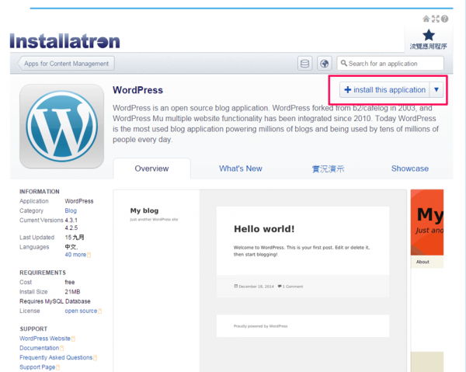Switch to the What's New tab
This screenshot has height=372, width=466.
[241, 169]
